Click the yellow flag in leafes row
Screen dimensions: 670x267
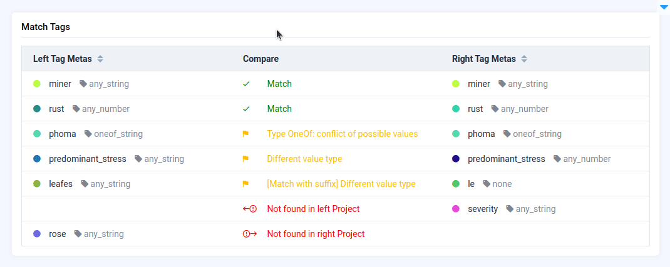point(246,184)
